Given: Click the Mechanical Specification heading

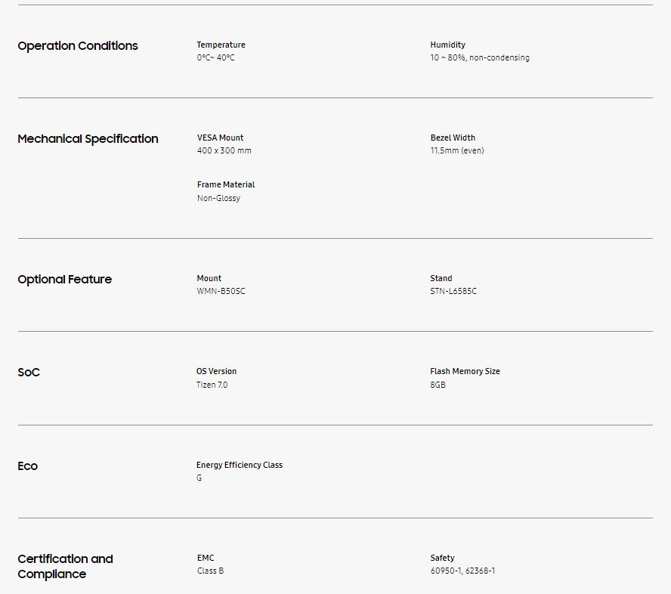Looking at the screenshot, I should pos(88,139).
